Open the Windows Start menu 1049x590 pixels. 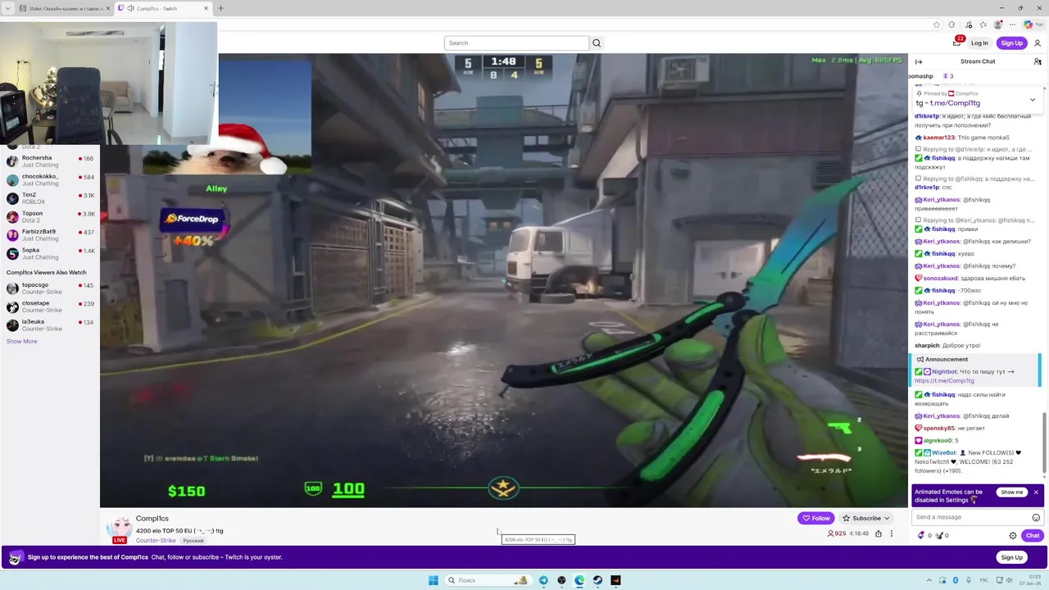(x=433, y=580)
